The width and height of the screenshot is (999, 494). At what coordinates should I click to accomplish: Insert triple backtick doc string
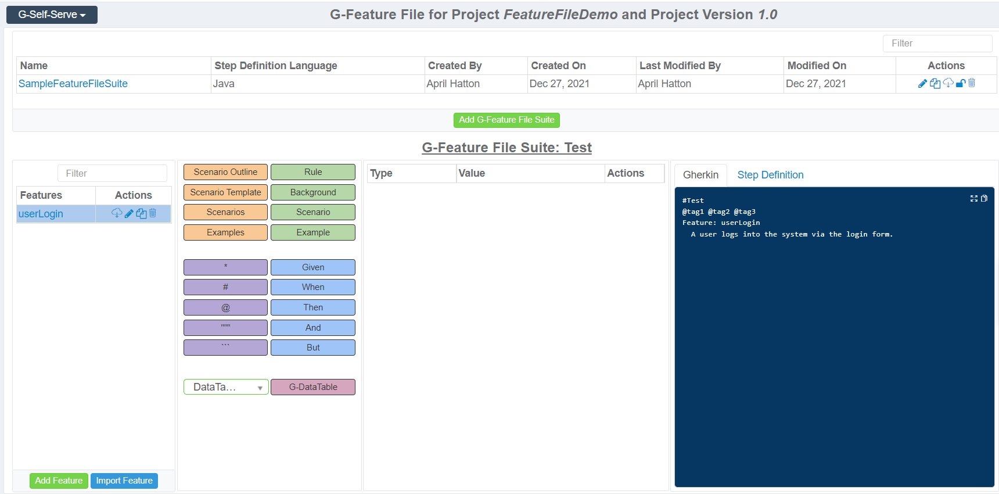225,348
